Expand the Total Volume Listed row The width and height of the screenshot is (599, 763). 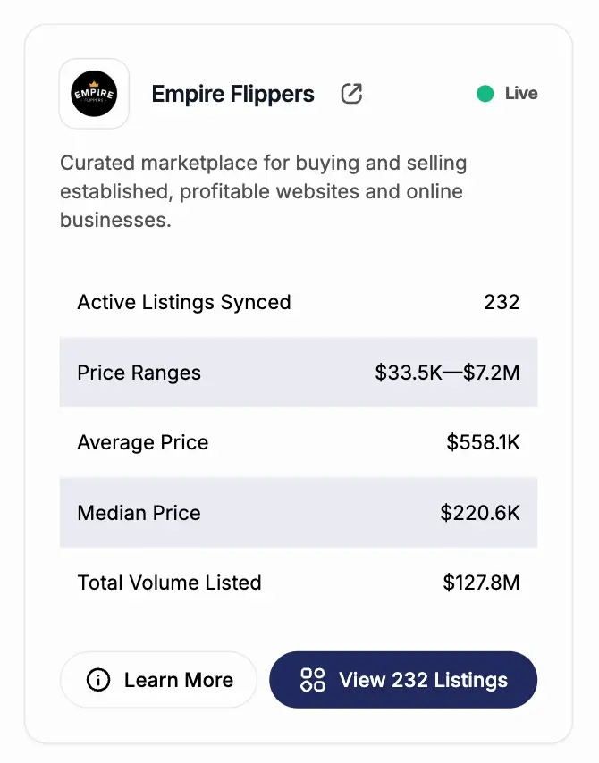pos(299,583)
